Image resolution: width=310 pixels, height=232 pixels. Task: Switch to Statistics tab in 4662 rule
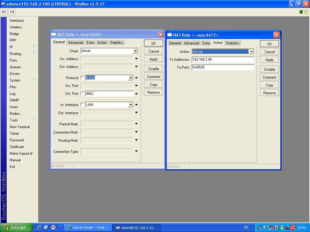(117, 42)
